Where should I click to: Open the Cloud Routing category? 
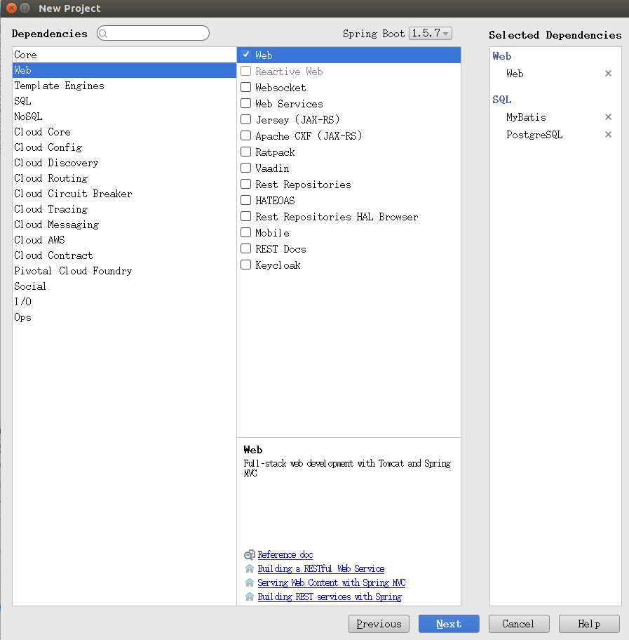coord(124,178)
